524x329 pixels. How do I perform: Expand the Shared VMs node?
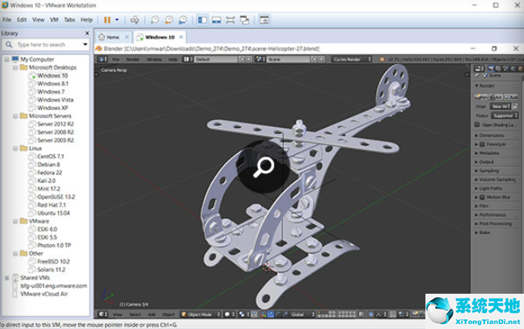point(7,278)
